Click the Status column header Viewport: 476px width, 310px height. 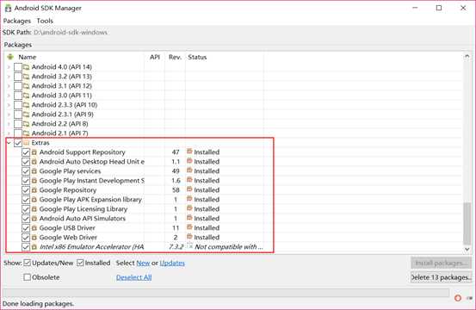pyautogui.click(x=197, y=57)
